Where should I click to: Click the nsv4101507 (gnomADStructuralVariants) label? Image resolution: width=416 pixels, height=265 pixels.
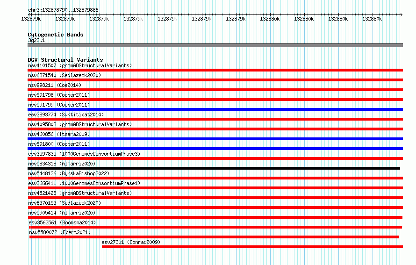[80, 65]
